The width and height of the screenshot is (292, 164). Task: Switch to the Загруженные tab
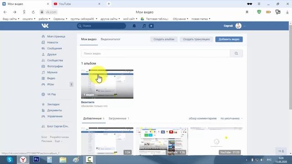tap(119, 118)
